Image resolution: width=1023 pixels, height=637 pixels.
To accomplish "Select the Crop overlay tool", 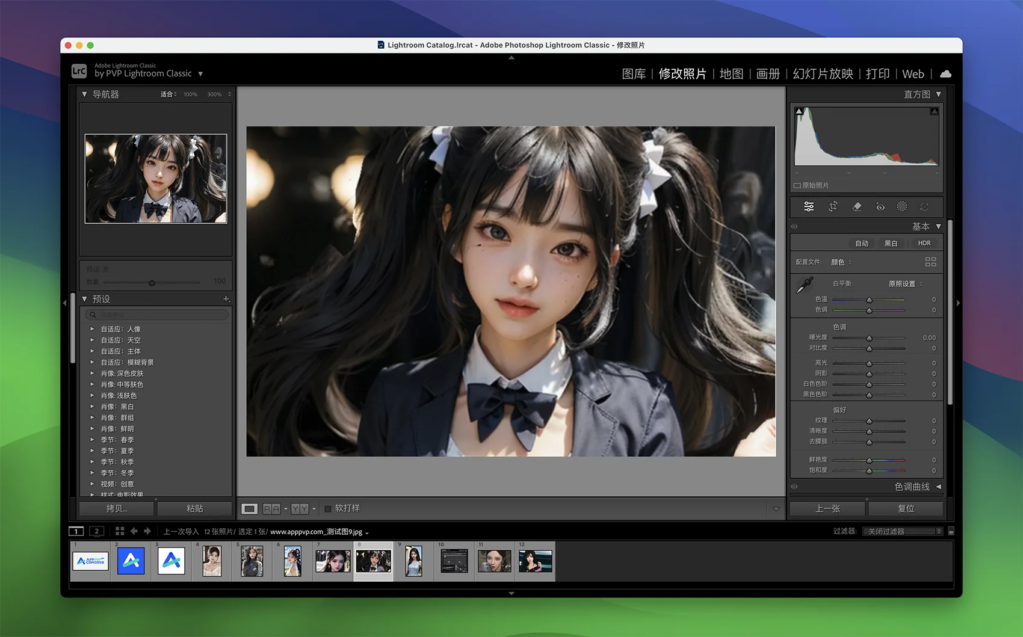I will point(833,206).
